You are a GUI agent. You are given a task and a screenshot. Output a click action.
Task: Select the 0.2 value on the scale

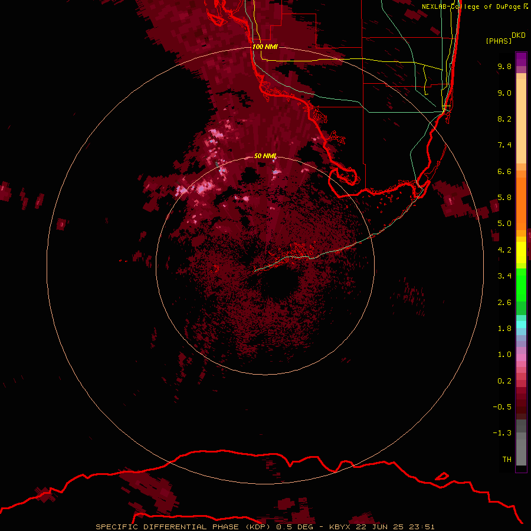coord(504,381)
